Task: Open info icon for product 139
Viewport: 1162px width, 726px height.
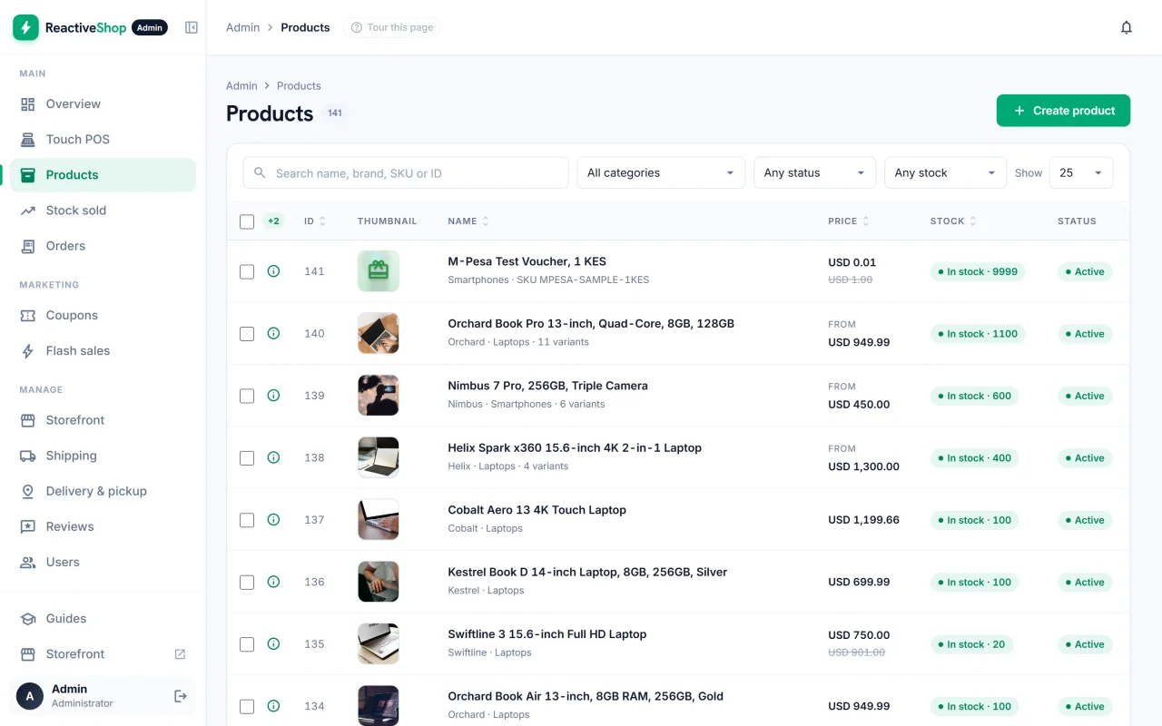Action: [x=273, y=396]
